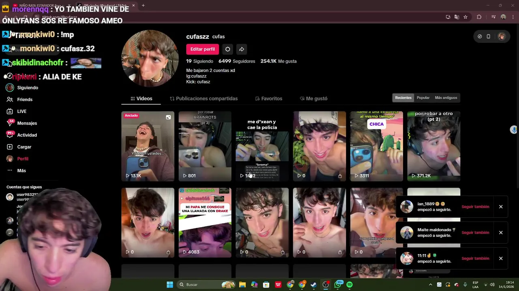Screen dimensions: 519x291
Task: Follow back Maite maldonado with Seguir también
Action: 475,232
